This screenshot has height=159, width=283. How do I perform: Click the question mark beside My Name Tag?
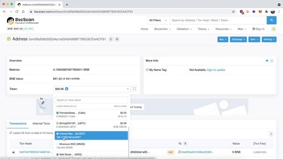(x=147, y=70)
